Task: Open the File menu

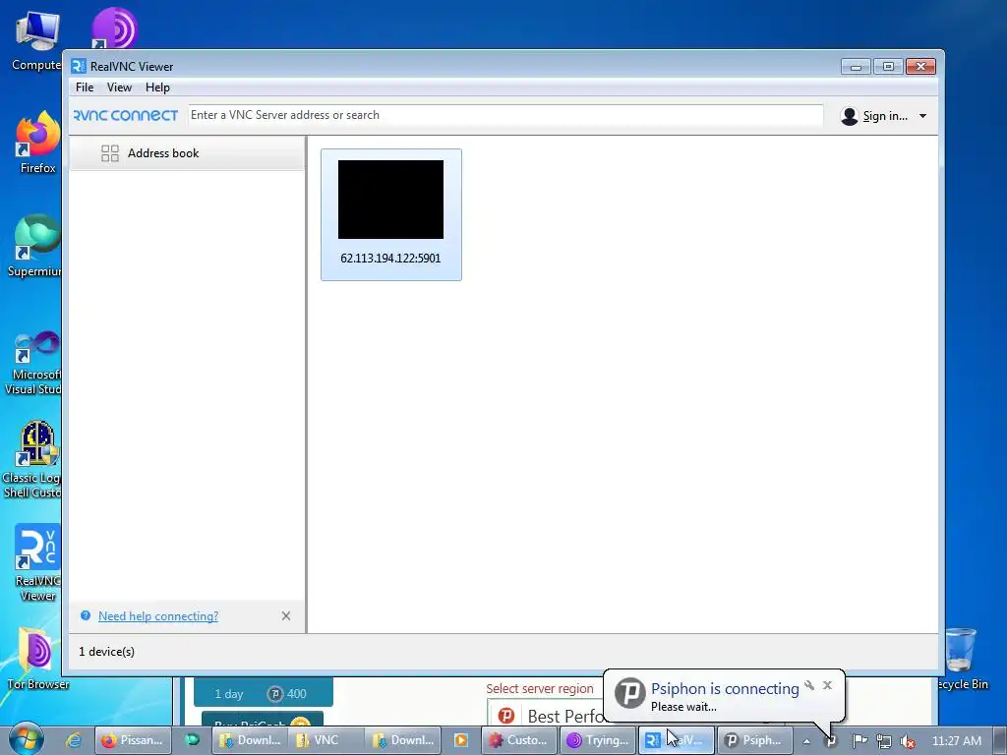Action: pos(85,87)
